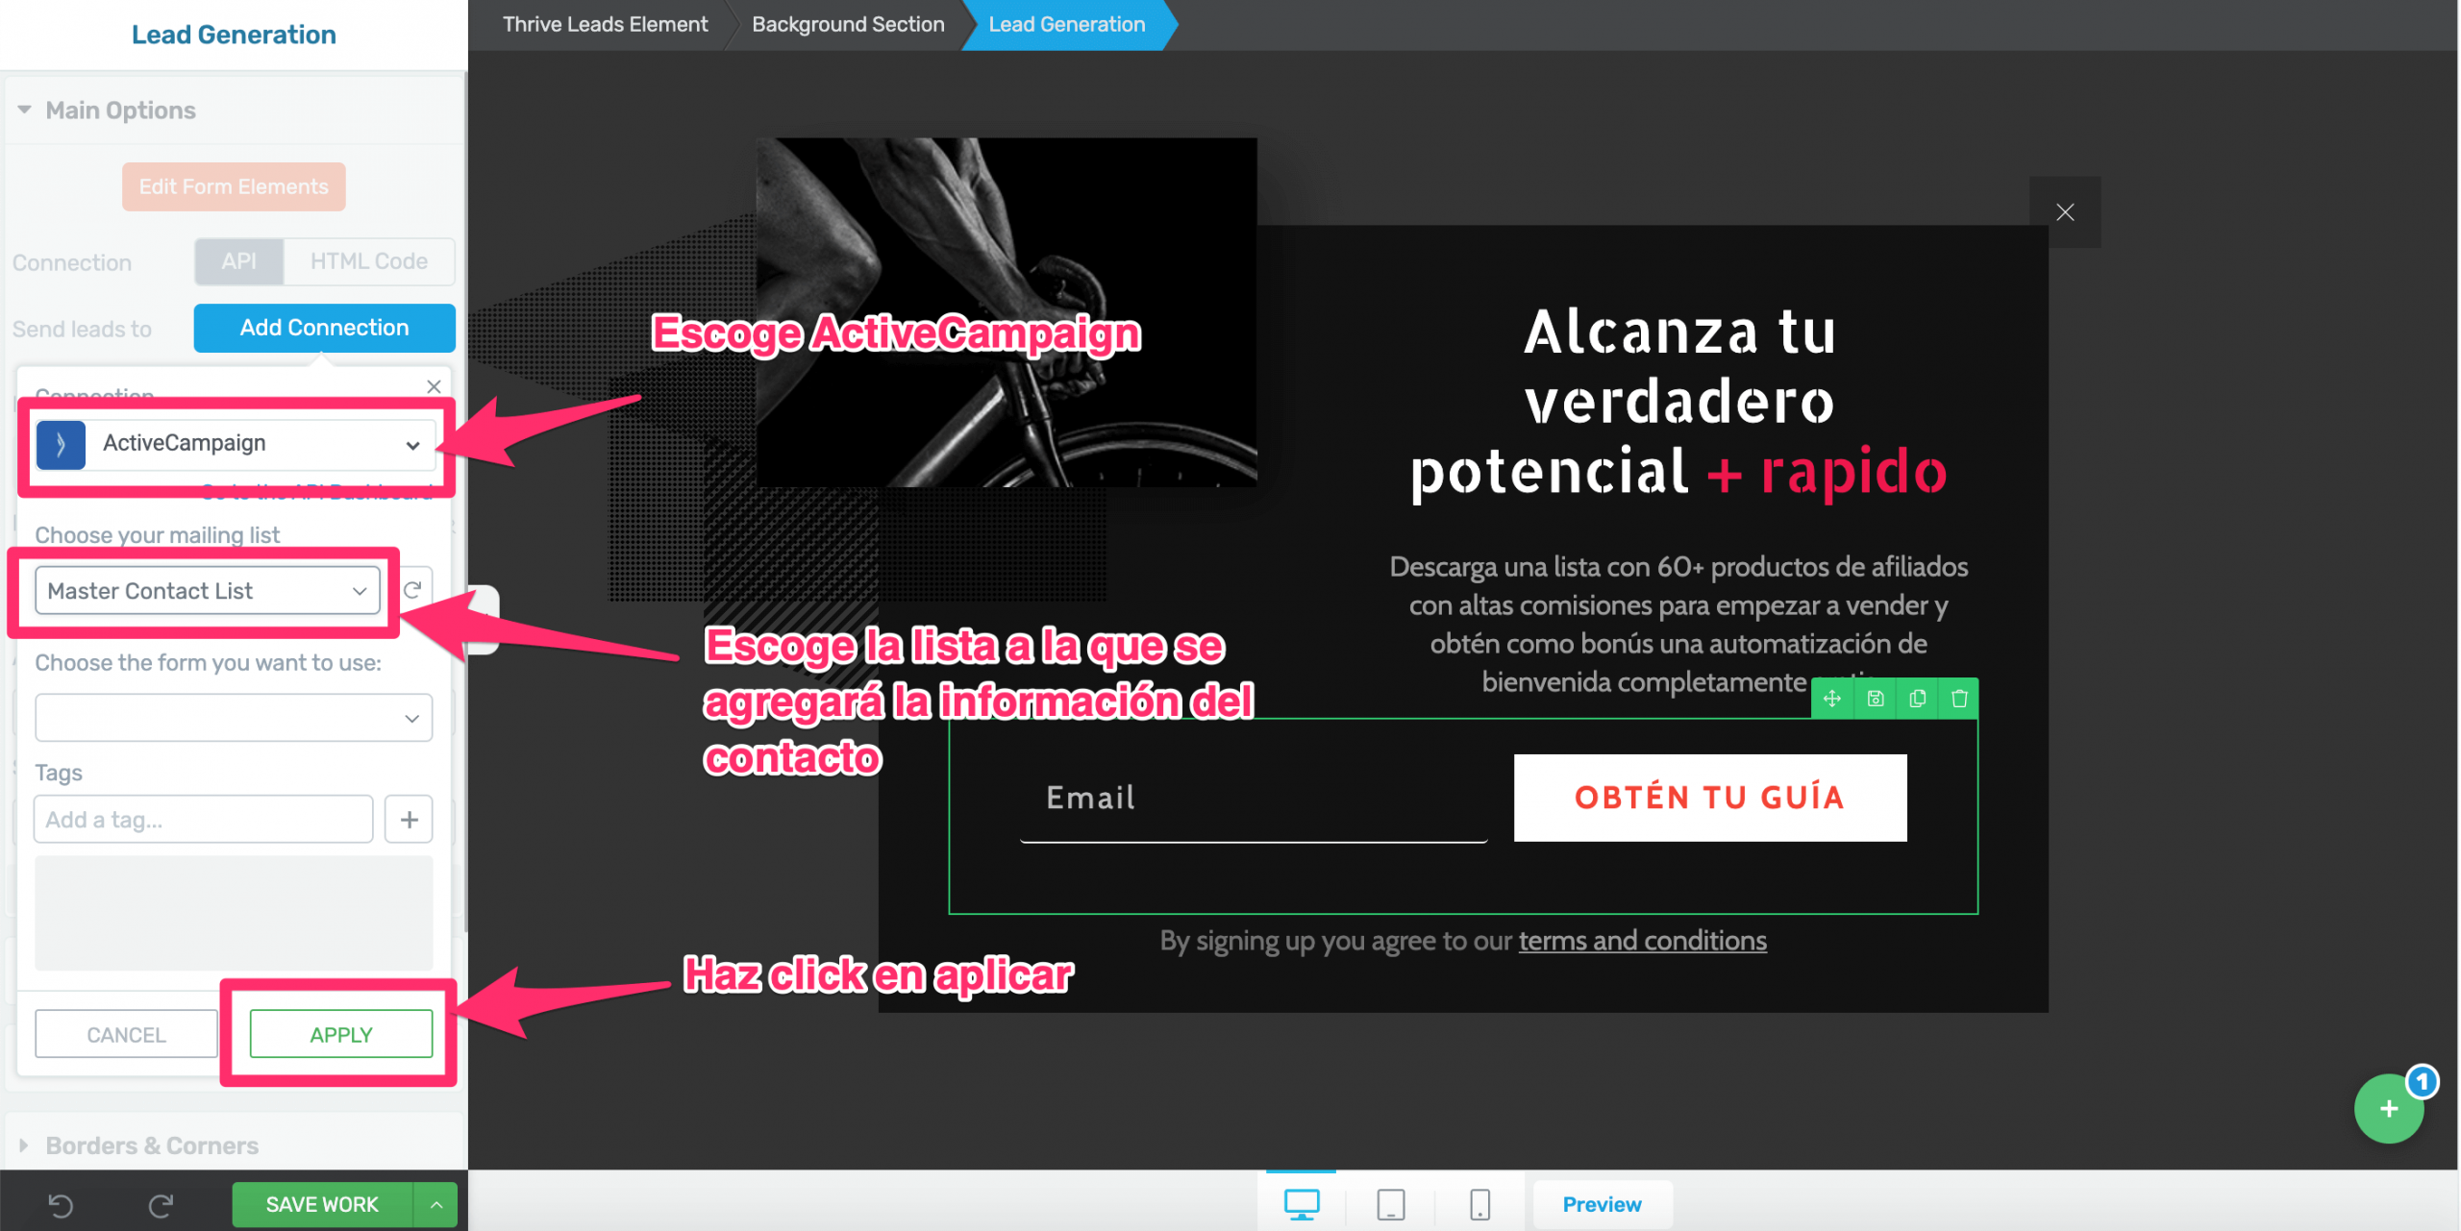
Task: Click the 'Send leads to' label
Action: point(82,330)
